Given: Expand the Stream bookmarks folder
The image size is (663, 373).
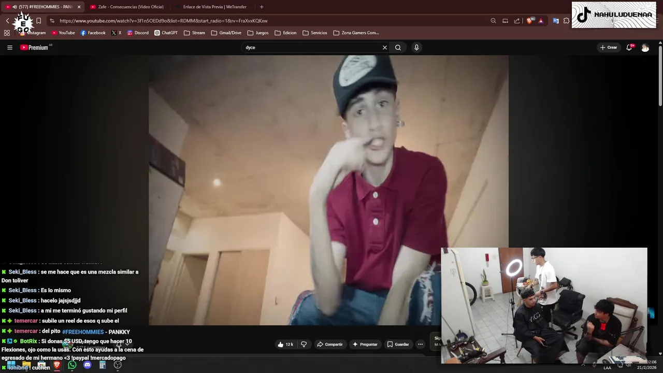Looking at the screenshot, I should click(x=194, y=33).
